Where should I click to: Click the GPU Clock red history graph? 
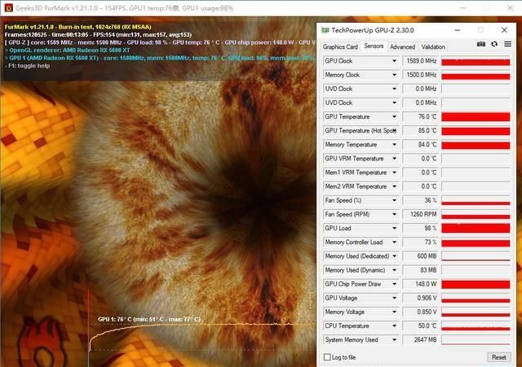tap(476, 61)
